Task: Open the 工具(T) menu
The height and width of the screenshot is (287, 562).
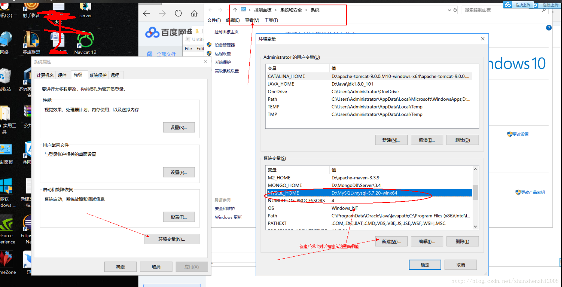Action: [271, 20]
